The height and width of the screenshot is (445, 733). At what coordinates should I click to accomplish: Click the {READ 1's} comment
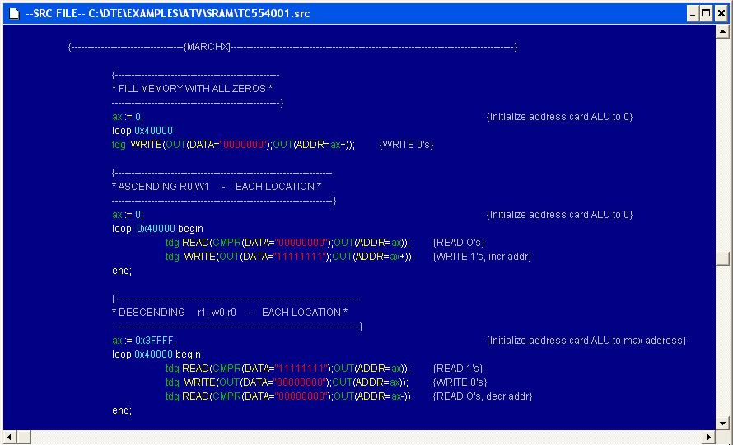(x=458, y=369)
